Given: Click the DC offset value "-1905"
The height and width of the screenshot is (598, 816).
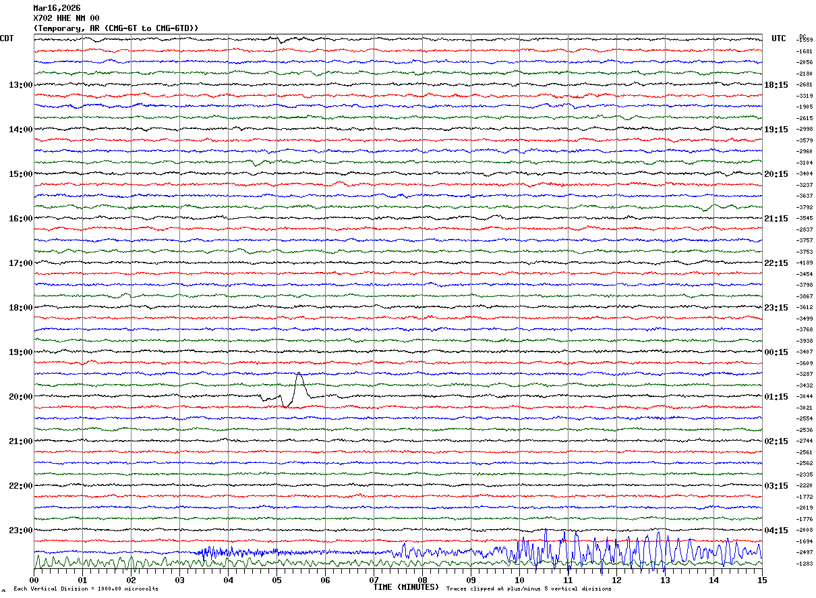Looking at the screenshot, I should click(805, 107).
